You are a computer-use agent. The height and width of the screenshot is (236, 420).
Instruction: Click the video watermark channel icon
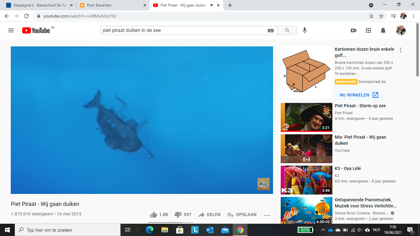coord(263,184)
